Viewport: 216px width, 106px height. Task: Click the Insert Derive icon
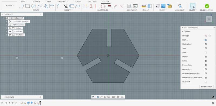(x=157, y=6)
